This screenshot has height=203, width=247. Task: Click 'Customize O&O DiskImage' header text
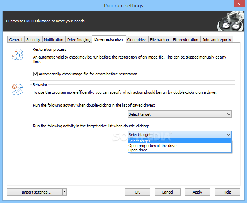click(x=45, y=21)
